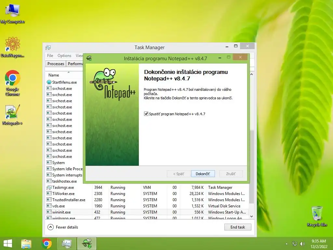Image resolution: width=333 pixels, height=250 pixels.
Task: Click the End task button
Action: (x=238, y=227)
